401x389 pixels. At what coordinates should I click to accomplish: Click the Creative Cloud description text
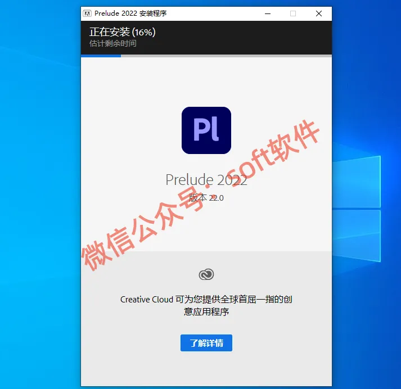click(206, 305)
